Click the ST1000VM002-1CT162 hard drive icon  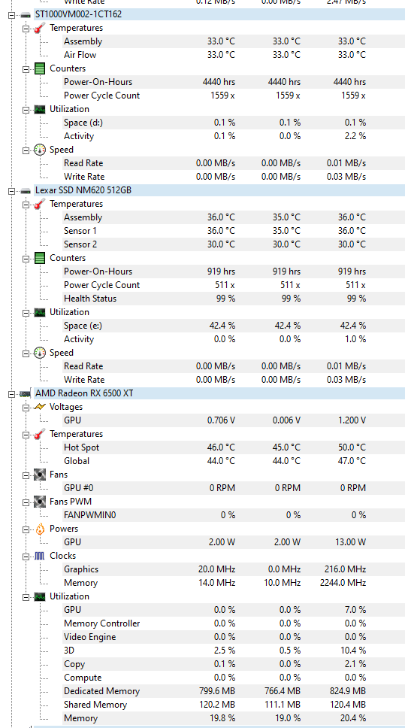26,14
